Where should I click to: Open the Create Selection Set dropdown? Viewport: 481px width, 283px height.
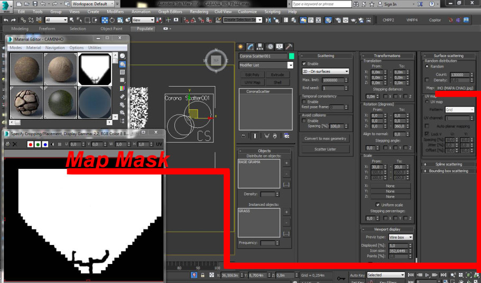(243, 20)
